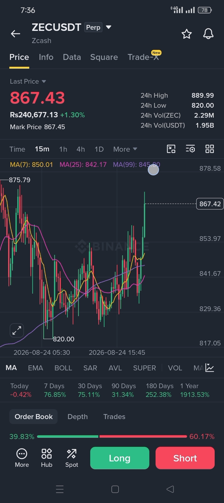Open the More menu icon at bottom
The width and height of the screenshot is (224, 503).
pos(22,458)
